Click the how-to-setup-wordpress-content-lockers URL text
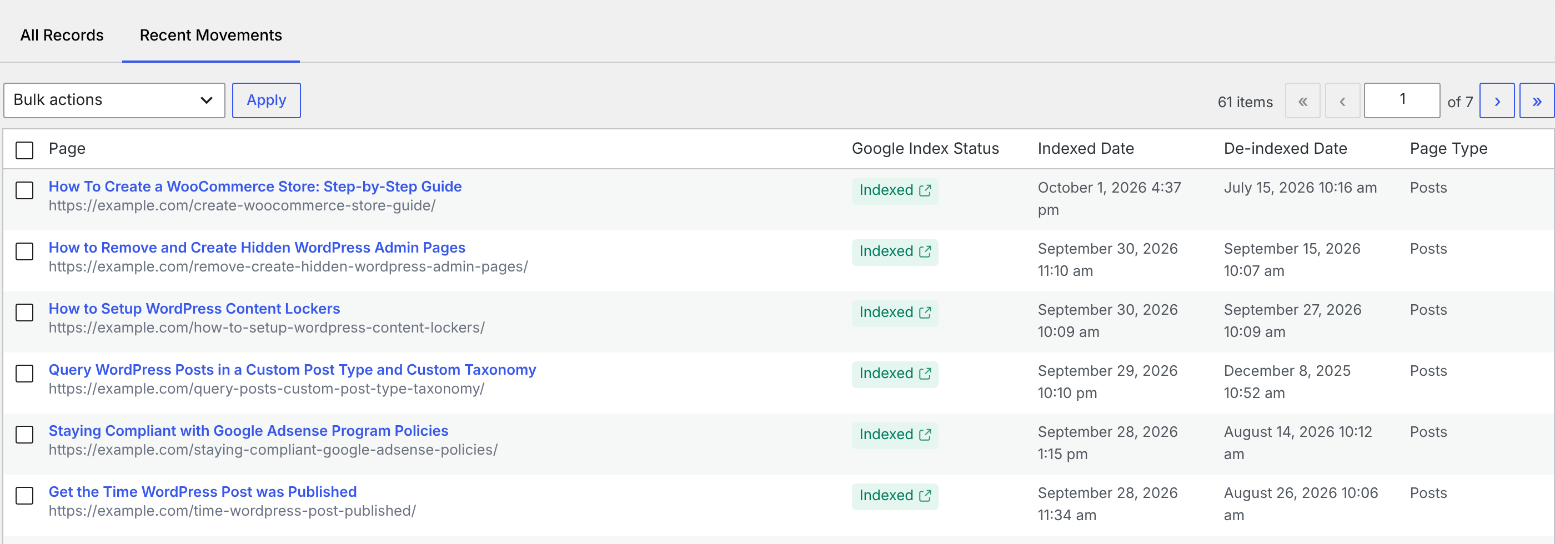 [x=266, y=328]
